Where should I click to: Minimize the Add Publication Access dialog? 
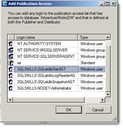click(x=102, y=4)
